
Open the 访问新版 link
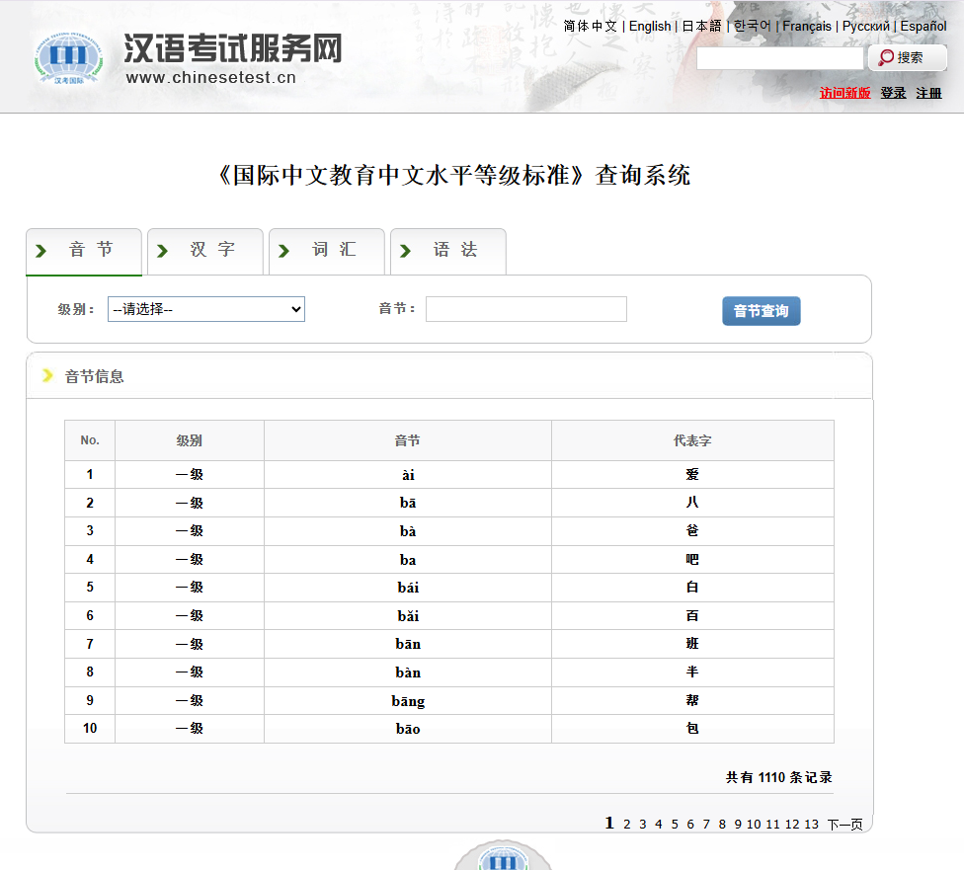[x=844, y=93]
